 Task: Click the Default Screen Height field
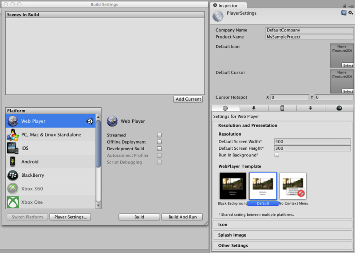tap(312, 148)
